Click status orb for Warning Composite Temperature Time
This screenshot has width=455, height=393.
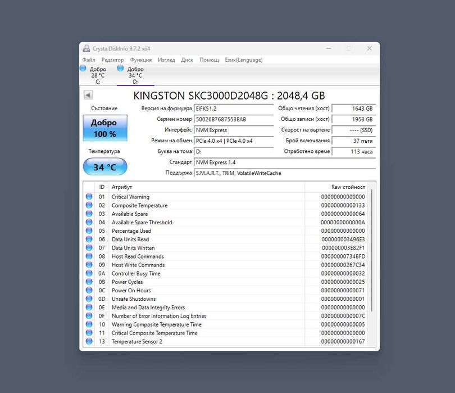point(89,324)
